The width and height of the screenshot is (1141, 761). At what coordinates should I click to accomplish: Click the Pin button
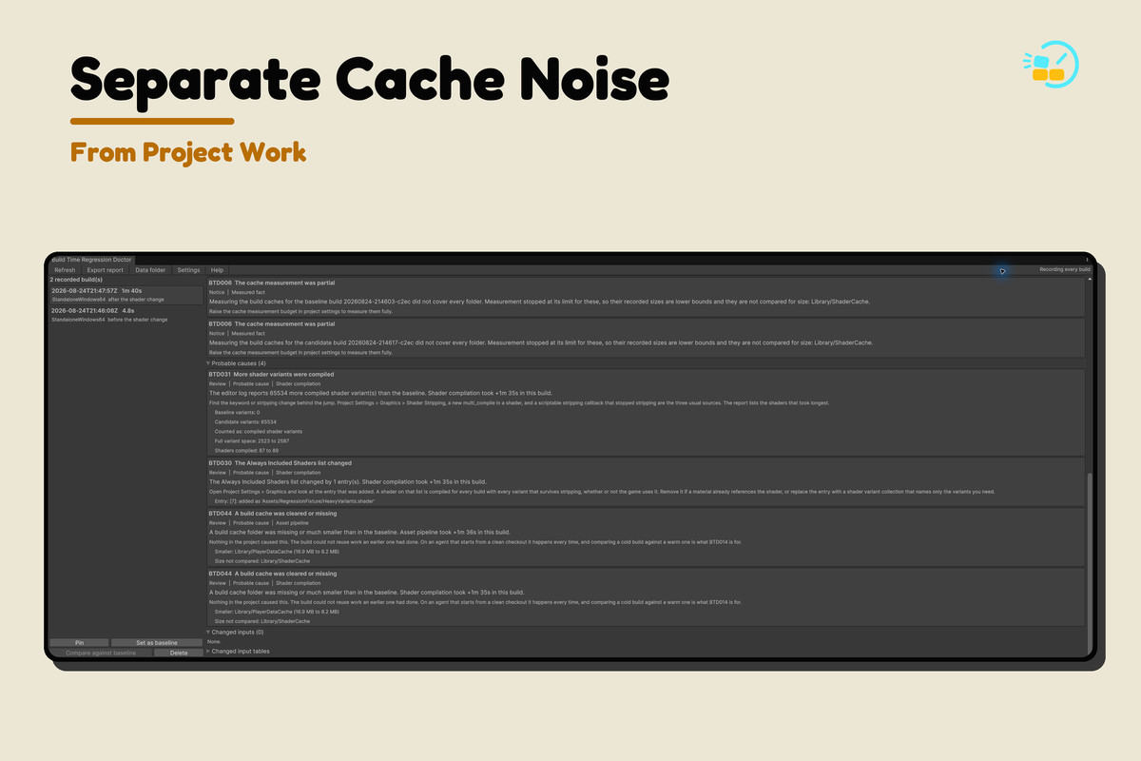pyautogui.click(x=79, y=643)
